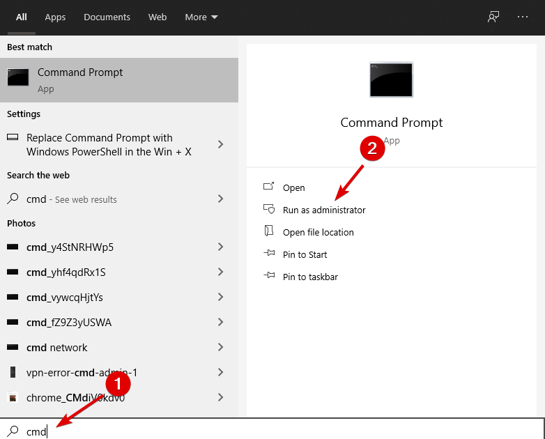This screenshot has height=439, width=545.
Task: Open the More filters dropdown
Action: pos(201,17)
